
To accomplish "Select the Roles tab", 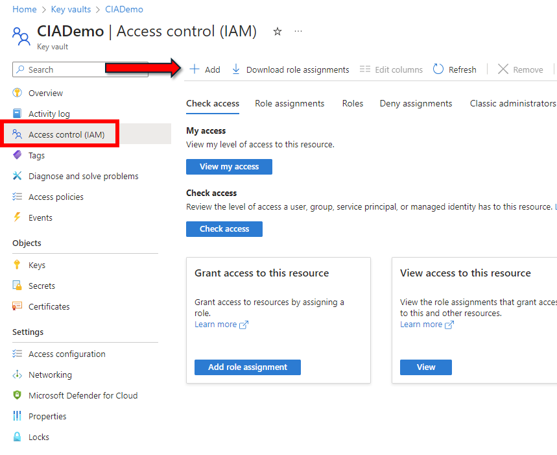I will 353,103.
